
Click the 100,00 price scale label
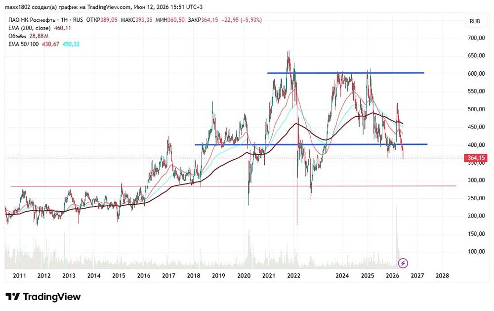(x=476, y=251)
